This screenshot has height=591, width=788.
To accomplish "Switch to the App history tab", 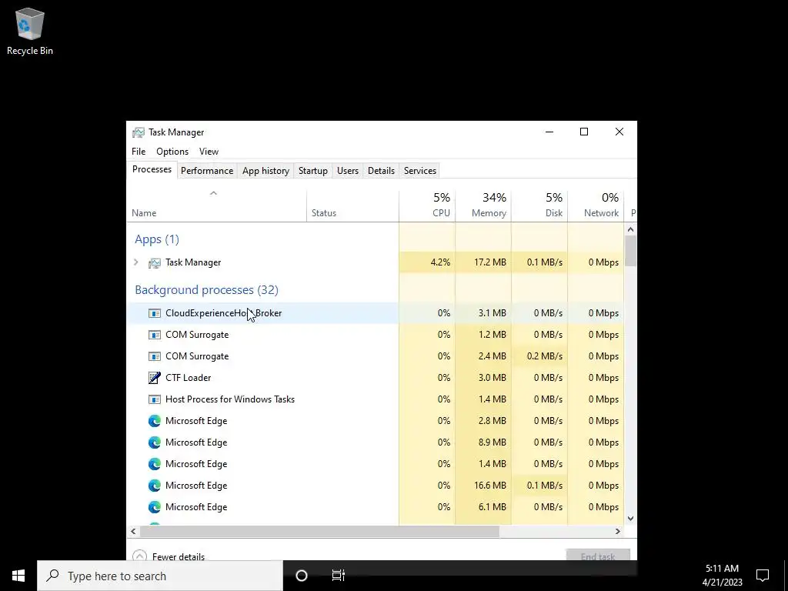I will click(265, 171).
